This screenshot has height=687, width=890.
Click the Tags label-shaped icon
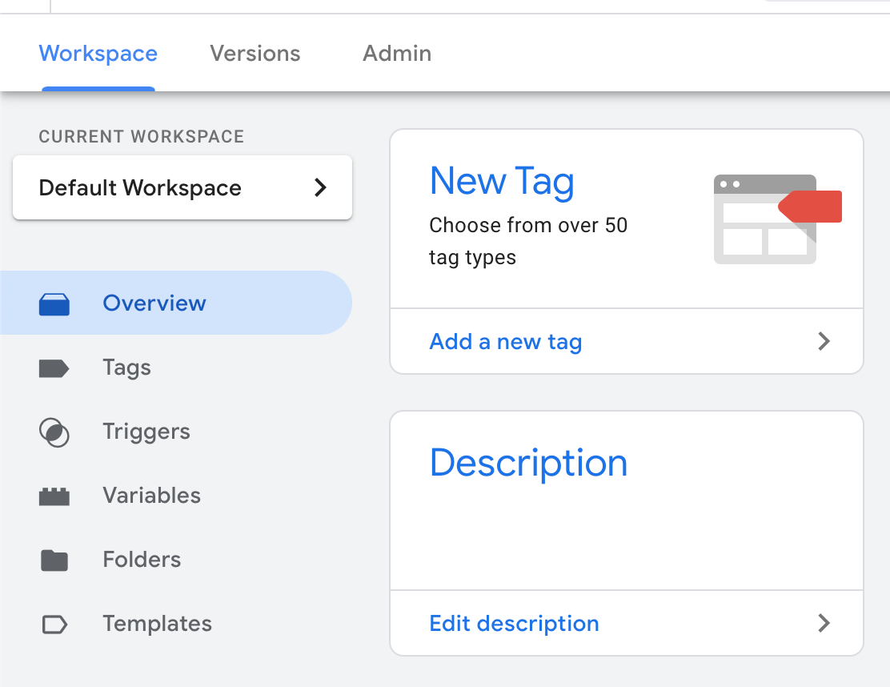(x=54, y=368)
